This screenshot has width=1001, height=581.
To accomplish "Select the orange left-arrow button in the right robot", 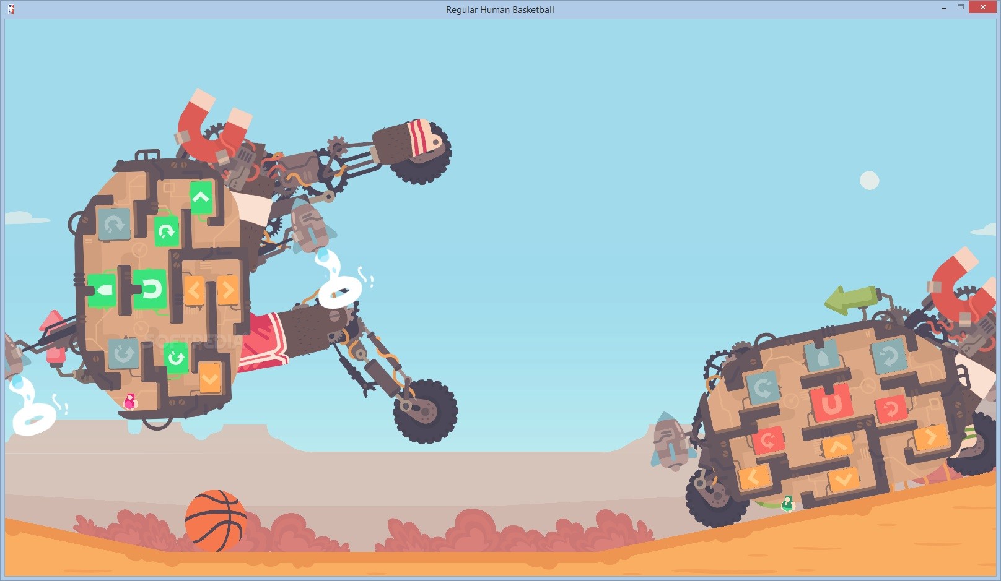I will (754, 477).
